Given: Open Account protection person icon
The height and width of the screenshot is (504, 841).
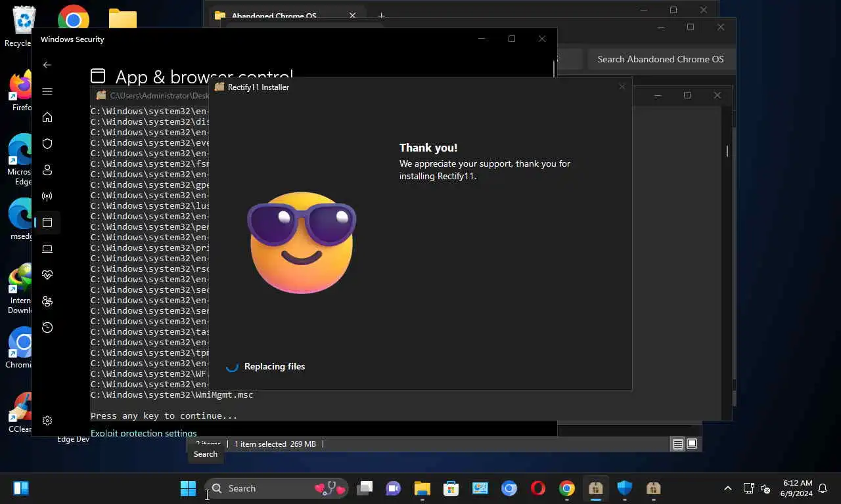Looking at the screenshot, I should [47, 170].
